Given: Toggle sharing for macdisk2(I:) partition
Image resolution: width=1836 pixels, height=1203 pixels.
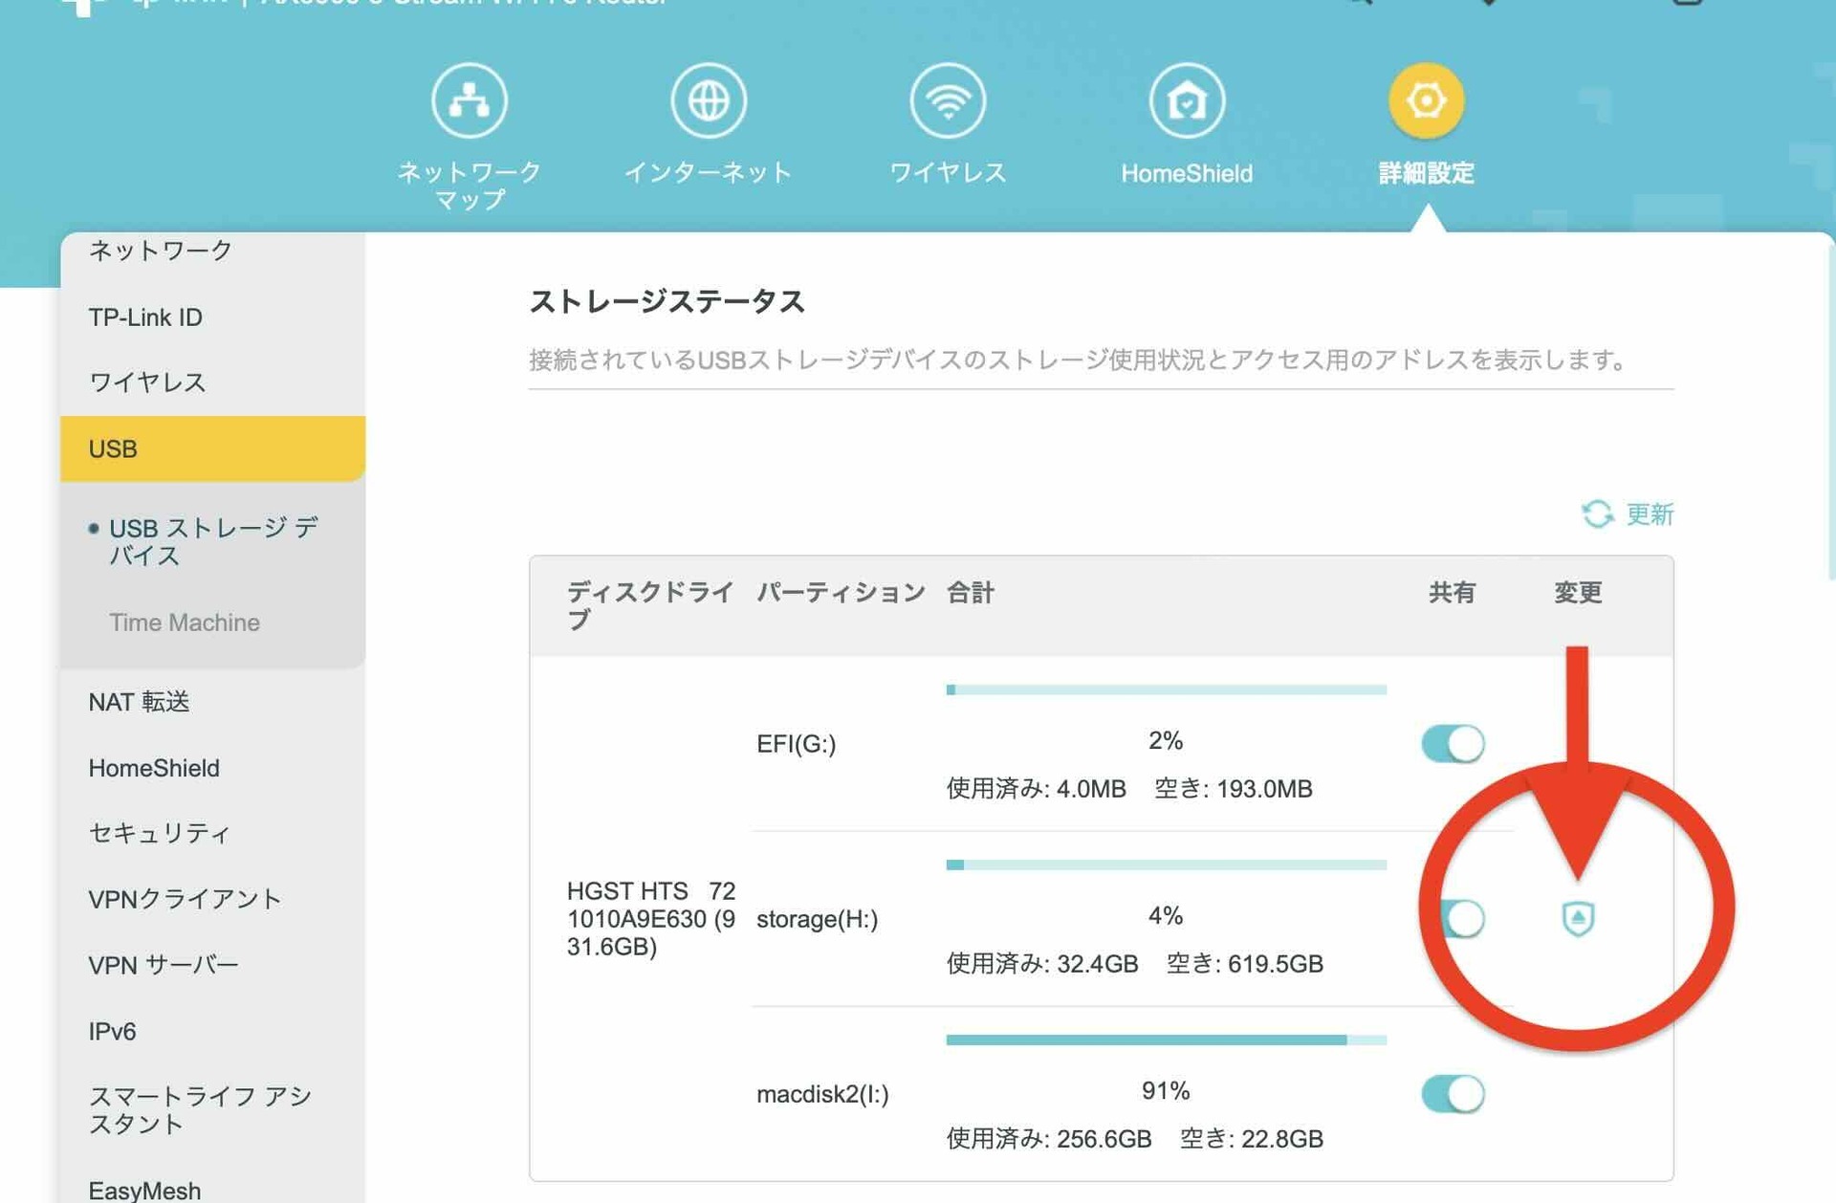Looking at the screenshot, I should coord(1453,1093).
